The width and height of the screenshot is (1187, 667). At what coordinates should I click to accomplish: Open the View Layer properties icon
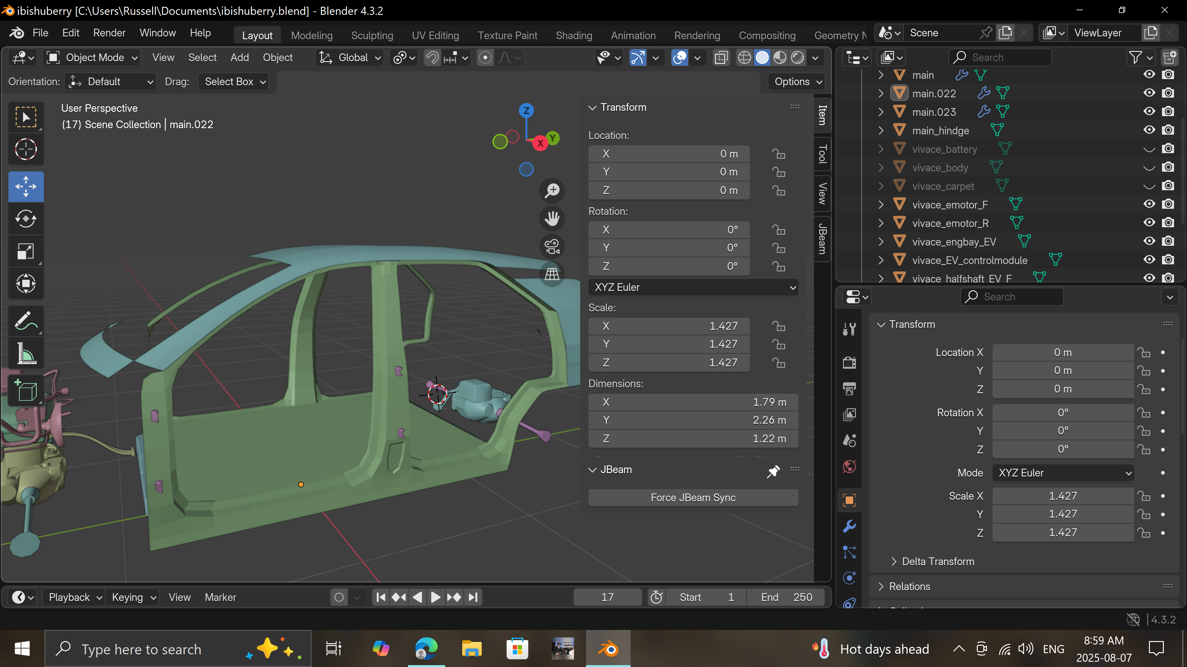pos(849,414)
